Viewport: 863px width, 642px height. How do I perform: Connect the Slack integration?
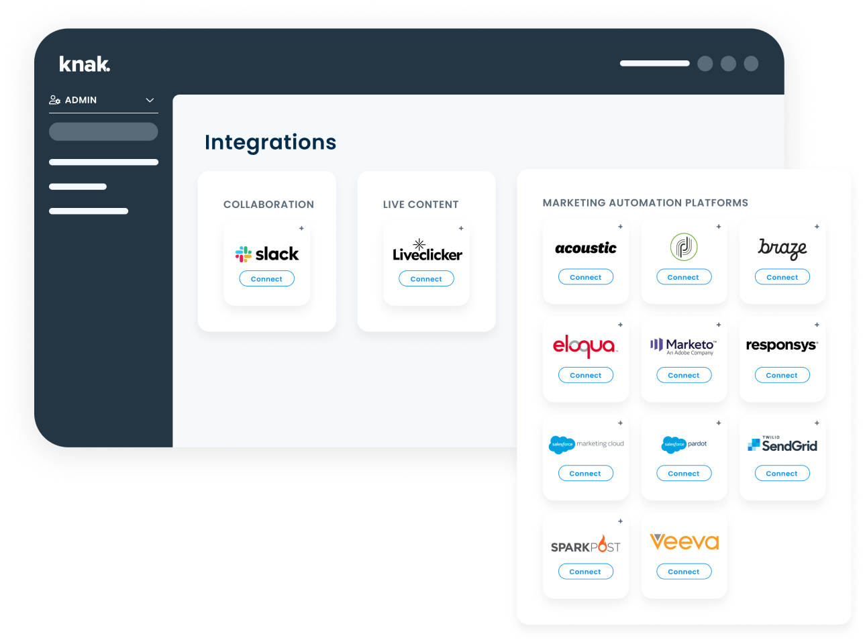coord(267,279)
